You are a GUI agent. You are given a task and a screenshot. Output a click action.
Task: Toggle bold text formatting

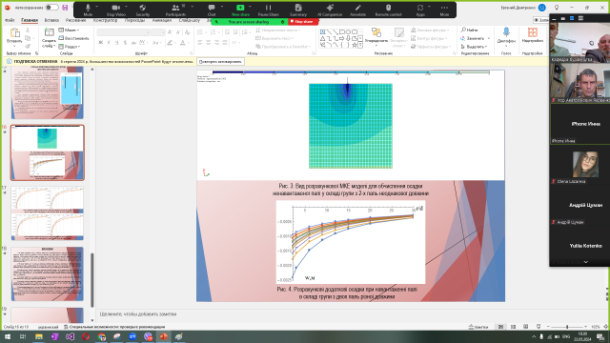101,42
